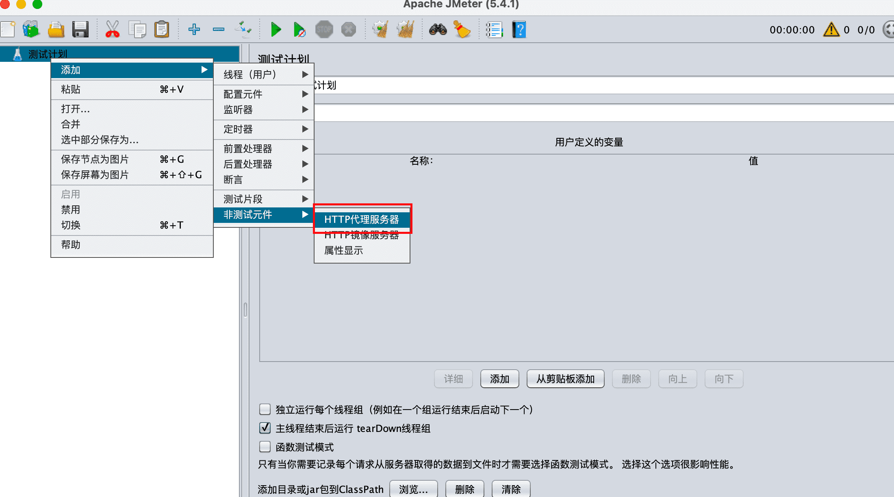
Task: Click the New test plan toolbar icon
Action: (7, 29)
